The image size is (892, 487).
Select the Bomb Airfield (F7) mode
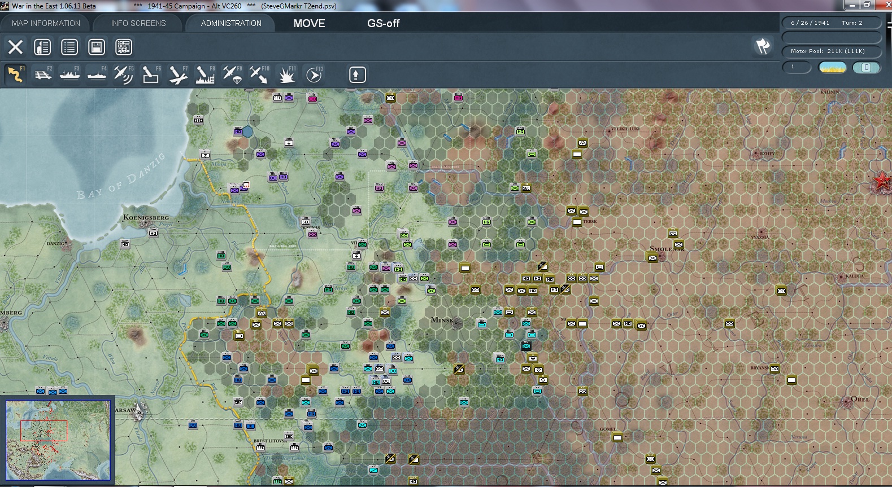point(178,74)
